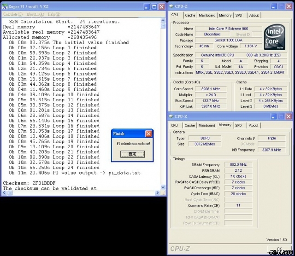Viewport: 295px width, 256px height.
Task: Click Command Rate value 1T
Action: (238, 205)
